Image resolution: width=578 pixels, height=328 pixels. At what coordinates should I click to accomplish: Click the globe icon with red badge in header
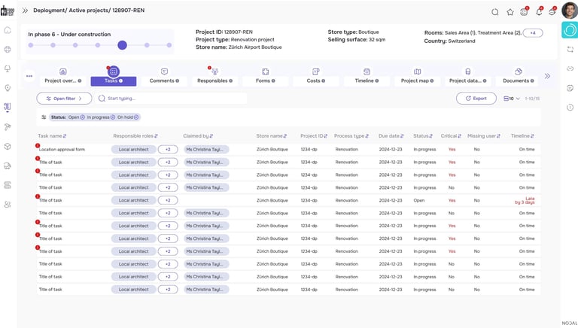(552, 12)
